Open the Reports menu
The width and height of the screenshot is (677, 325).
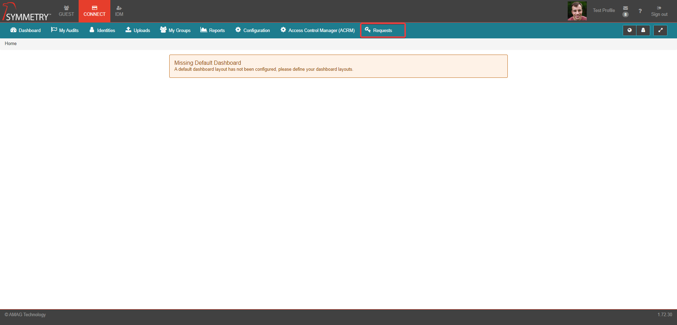(x=213, y=30)
